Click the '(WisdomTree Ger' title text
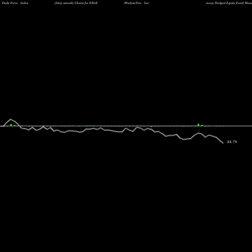 pos(136,3)
